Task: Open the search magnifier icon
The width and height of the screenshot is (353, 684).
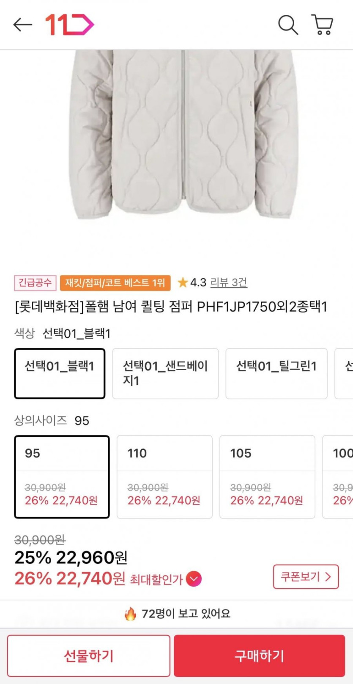Action: pos(288,25)
